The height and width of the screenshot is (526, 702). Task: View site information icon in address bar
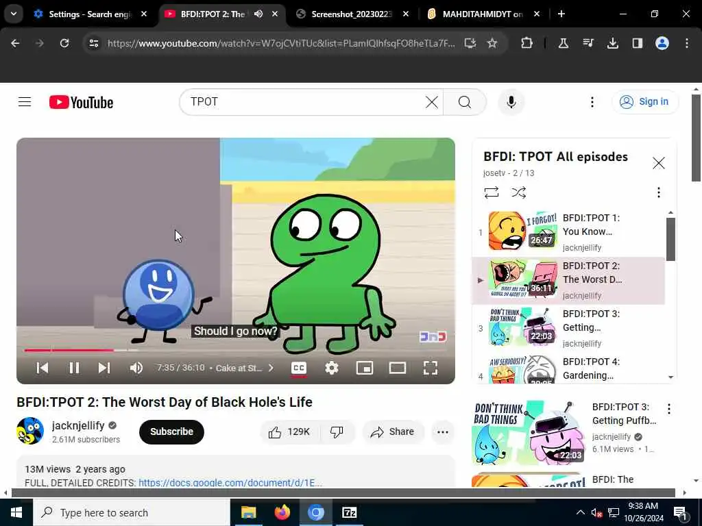point(93,43)
